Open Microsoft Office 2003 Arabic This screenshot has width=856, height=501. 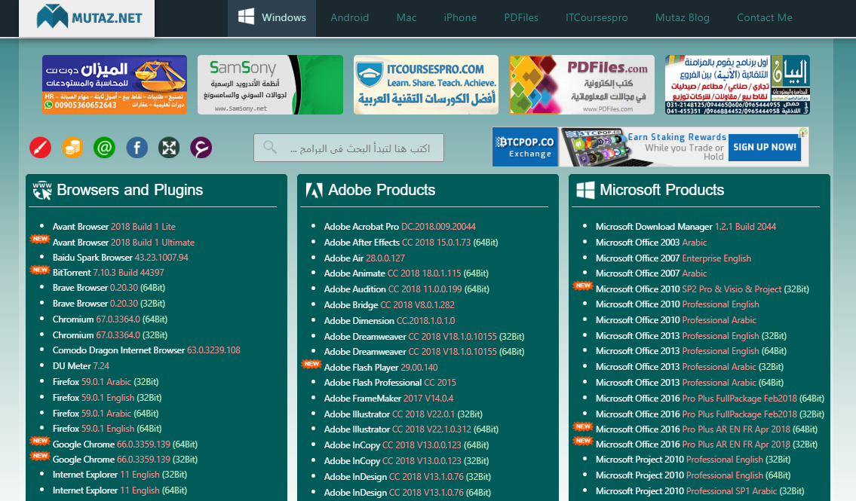(x=652, y=242)
